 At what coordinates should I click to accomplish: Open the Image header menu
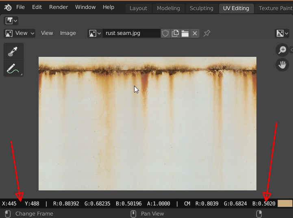pos(68,33)
